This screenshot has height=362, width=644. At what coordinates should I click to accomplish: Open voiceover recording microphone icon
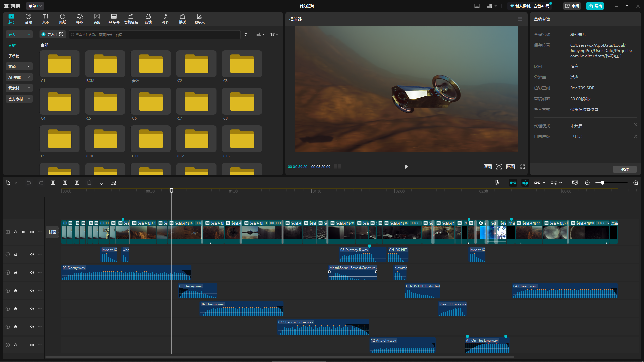tap(497, 183)
